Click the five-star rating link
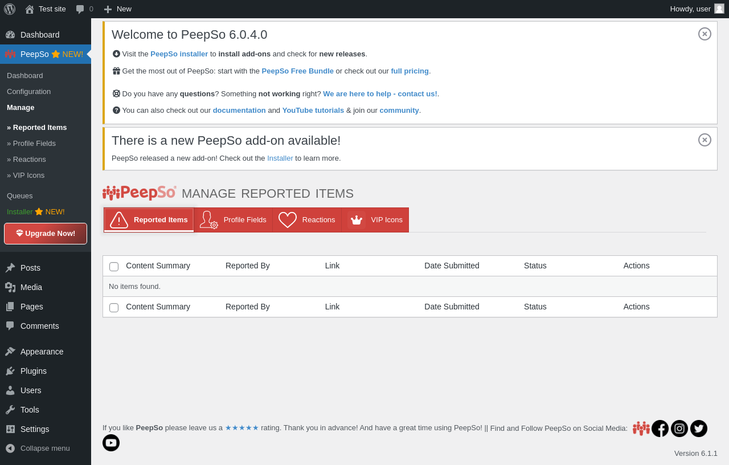 (242, 428)
